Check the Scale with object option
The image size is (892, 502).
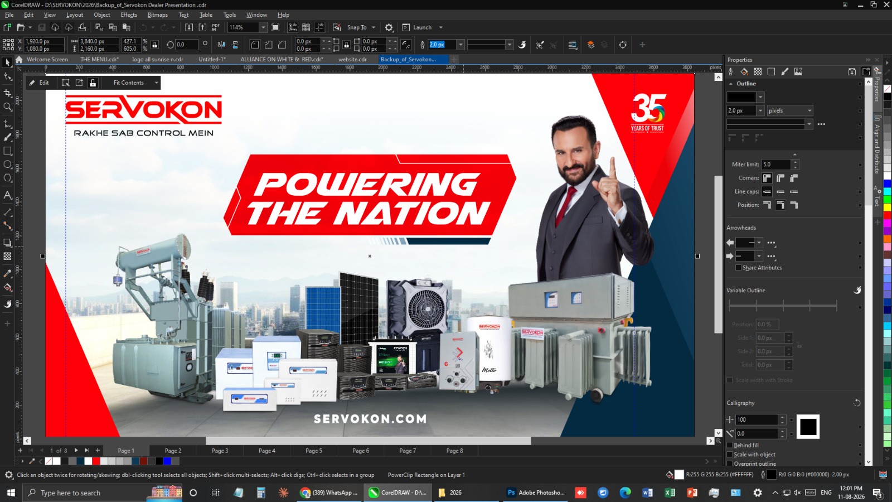[730, 455]
